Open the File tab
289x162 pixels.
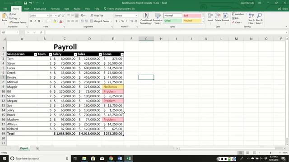(5, 9)
